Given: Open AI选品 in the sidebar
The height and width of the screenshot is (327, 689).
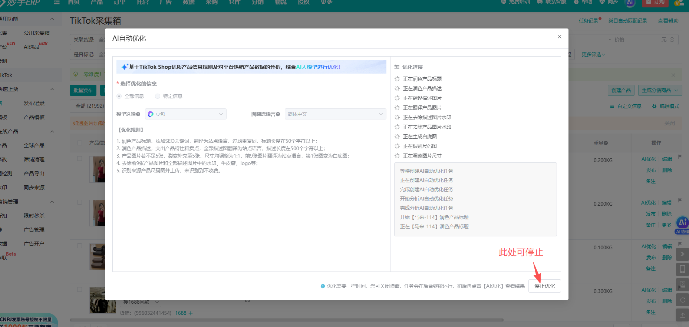Looking at the screenshot, I should 32,47.
